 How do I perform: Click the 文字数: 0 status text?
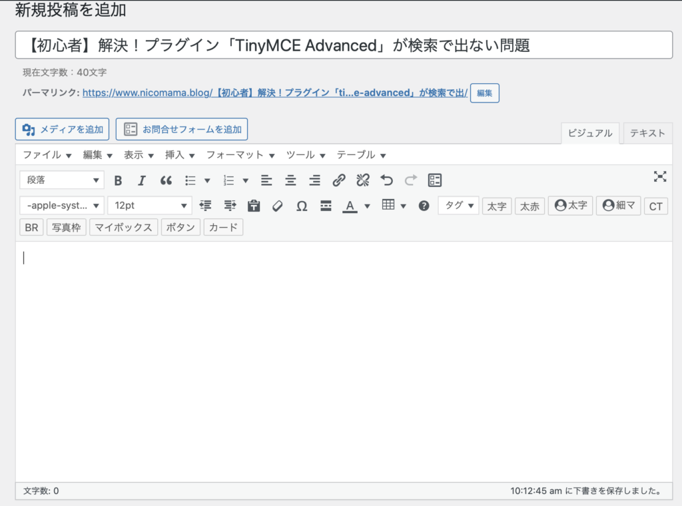click(41, 491)
